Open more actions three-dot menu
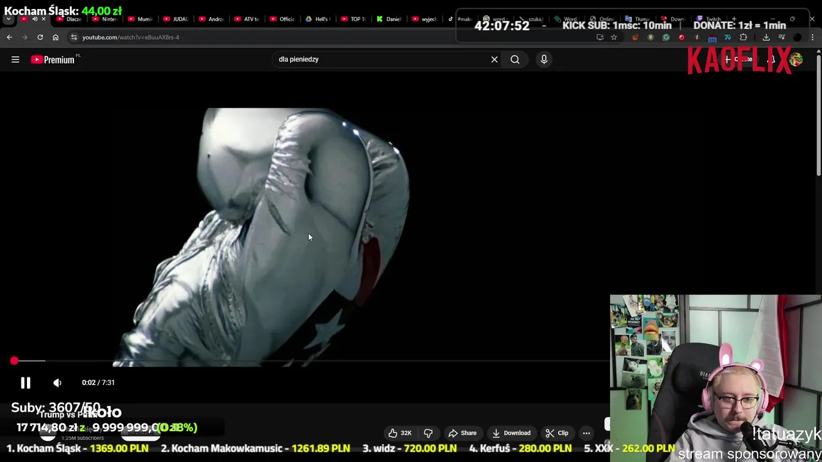This screenshot has height=462, width=822. point(586,433)
